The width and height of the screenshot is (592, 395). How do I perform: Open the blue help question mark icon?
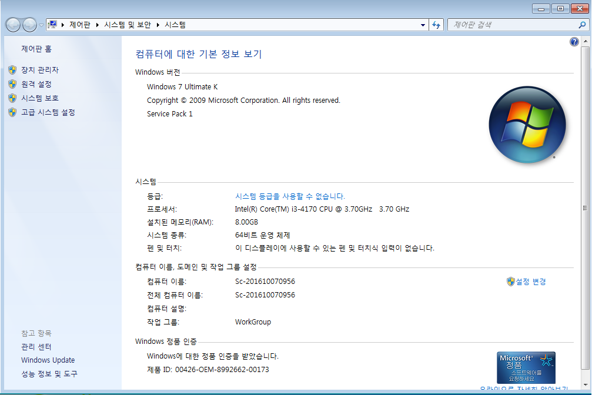[x=574, y=42]
